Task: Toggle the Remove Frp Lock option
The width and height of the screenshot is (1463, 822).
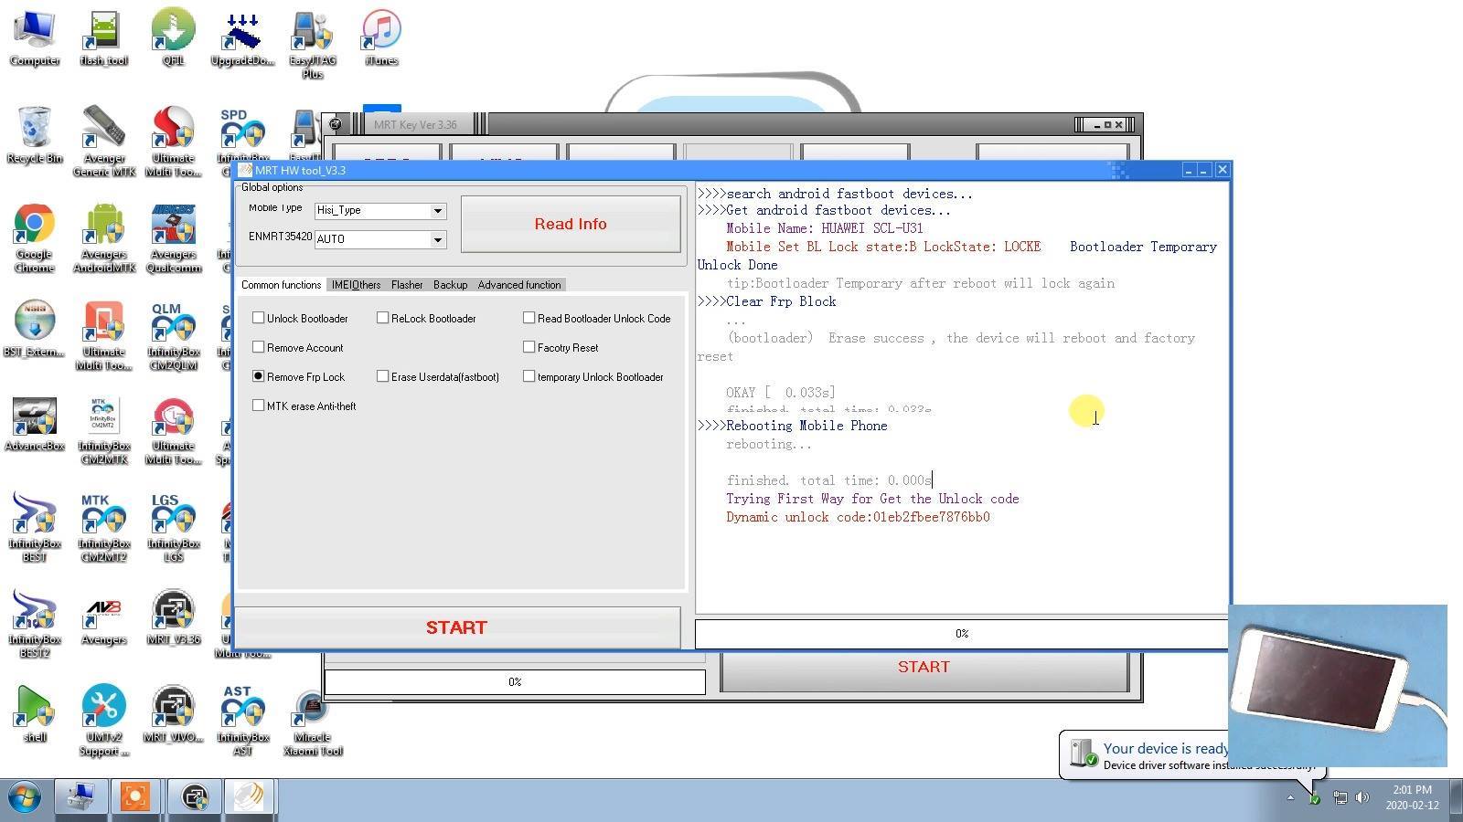Action: point(259,376)
